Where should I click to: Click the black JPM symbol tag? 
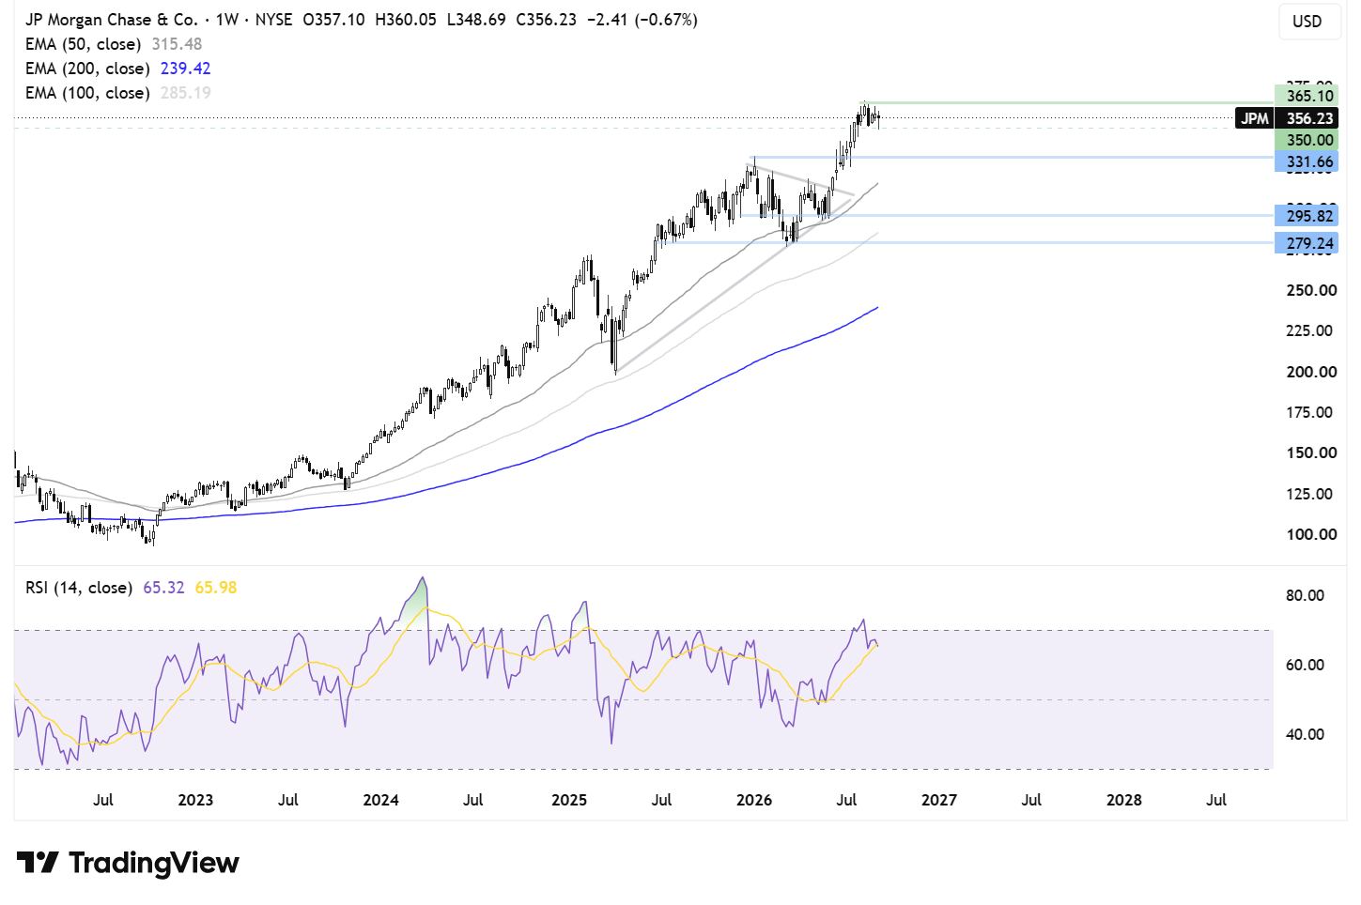[x=1254, y=118]
